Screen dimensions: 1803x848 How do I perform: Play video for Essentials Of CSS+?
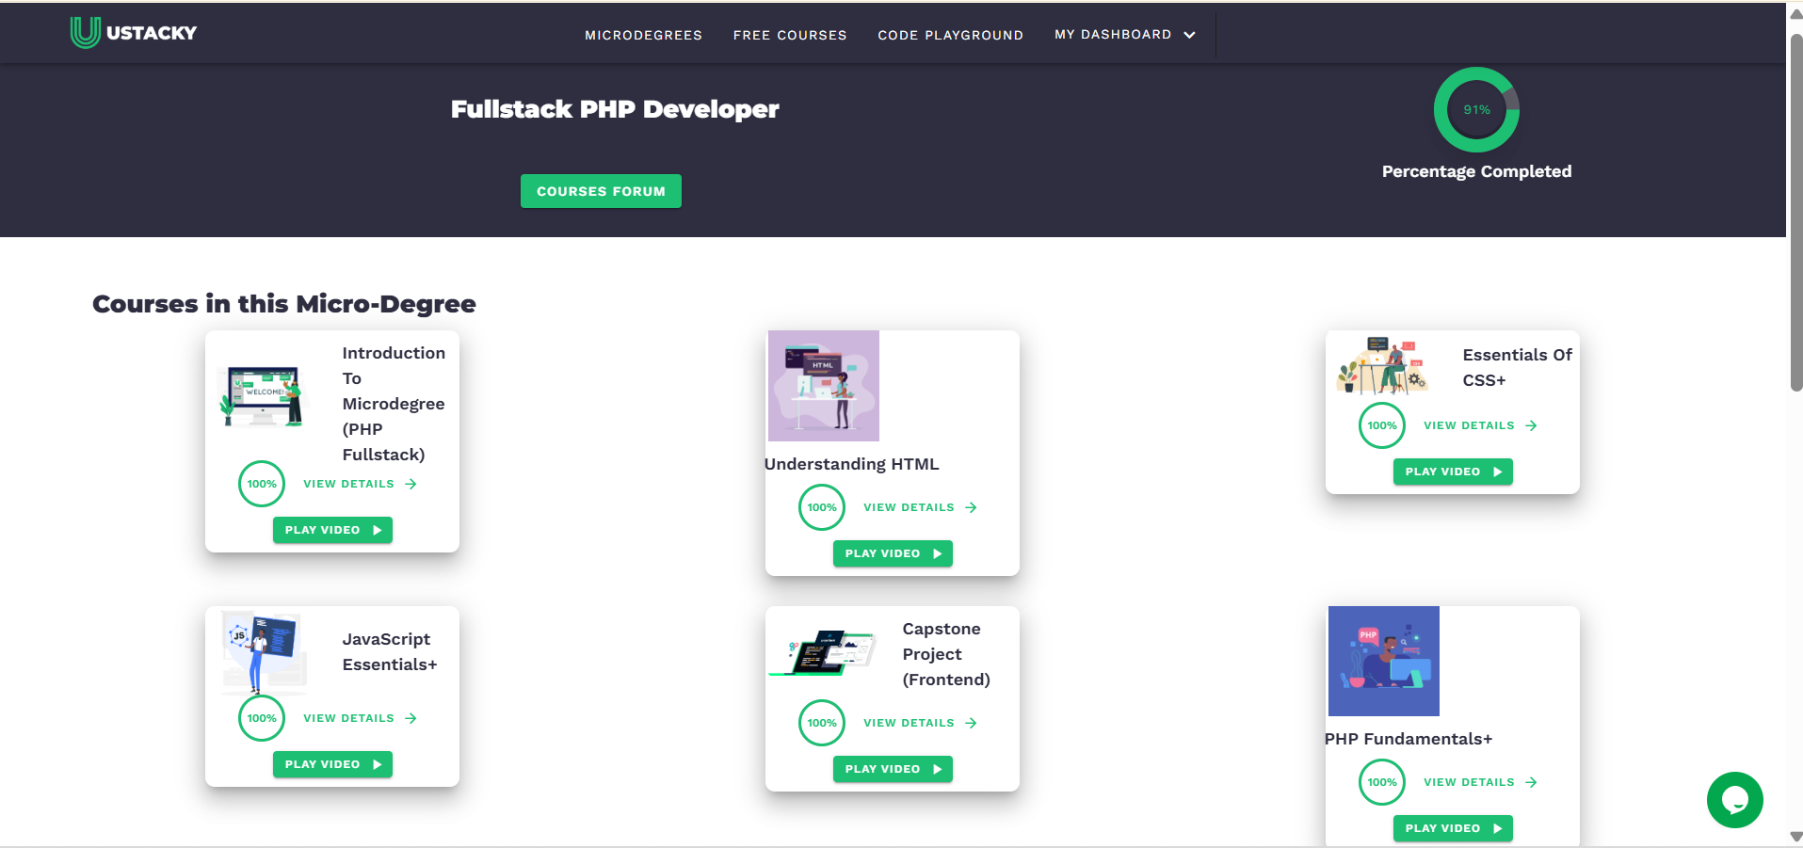click(1453, 472)
